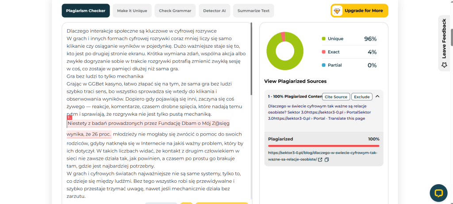
Task: Collapse the plagiarized source with the chevron
Action: tap(377, 97)
